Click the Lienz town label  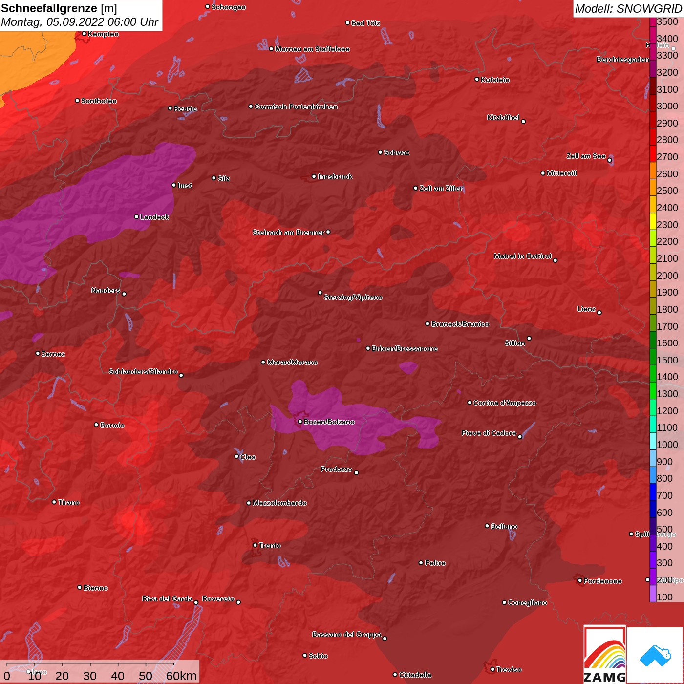pyautogui.click(x=586, y=309)
